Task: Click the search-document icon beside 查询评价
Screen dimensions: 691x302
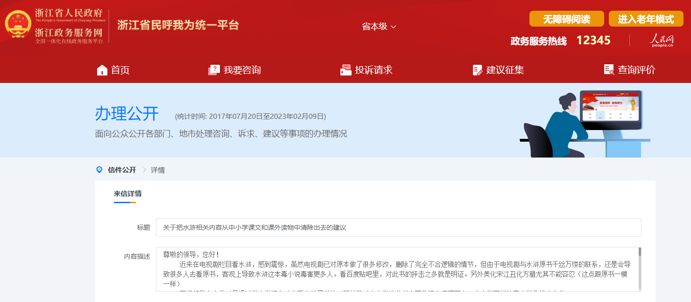Action: tap(609, 70)
